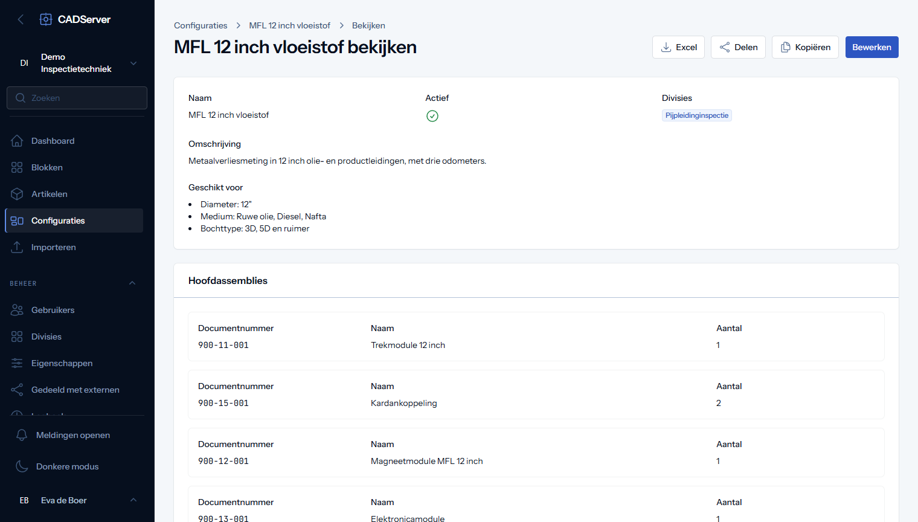Image resolution: width=918 pixels, height=522 pixels.
Task: Select document number 900-11-001
Action: pyautogui.click(x=223, y=345)
